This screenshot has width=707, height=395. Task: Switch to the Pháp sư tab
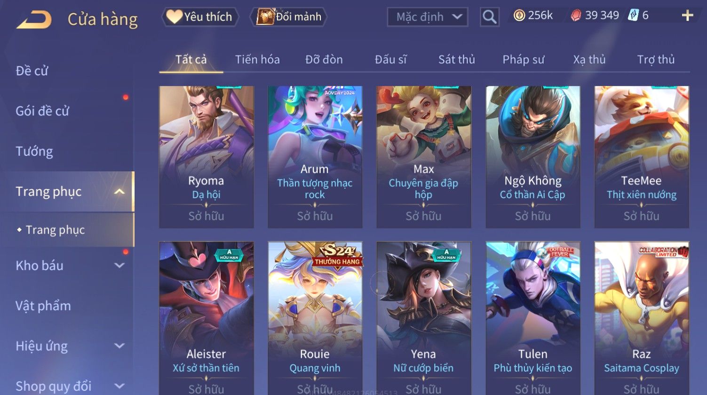coord(523,59)
